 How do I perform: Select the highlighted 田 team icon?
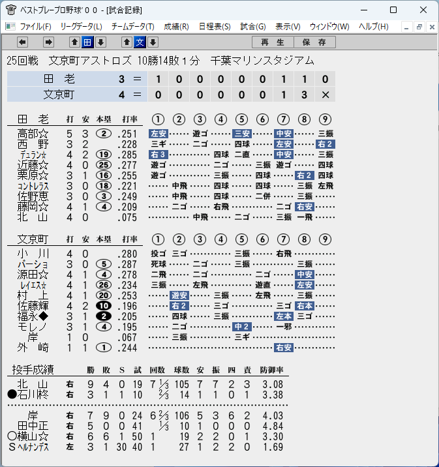pos(87,42)
